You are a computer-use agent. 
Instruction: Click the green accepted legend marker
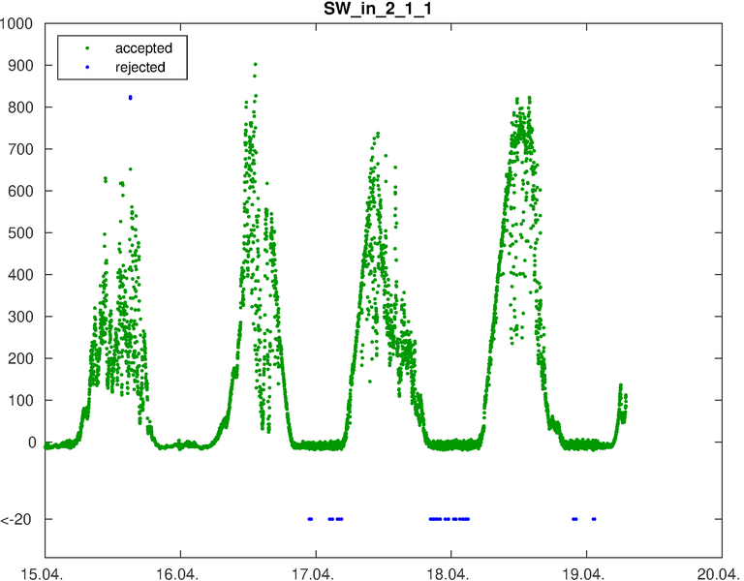(x=87, y=48)
